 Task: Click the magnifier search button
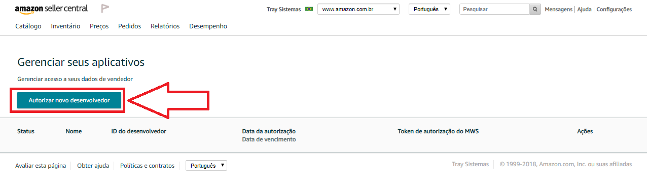(535, 9)
